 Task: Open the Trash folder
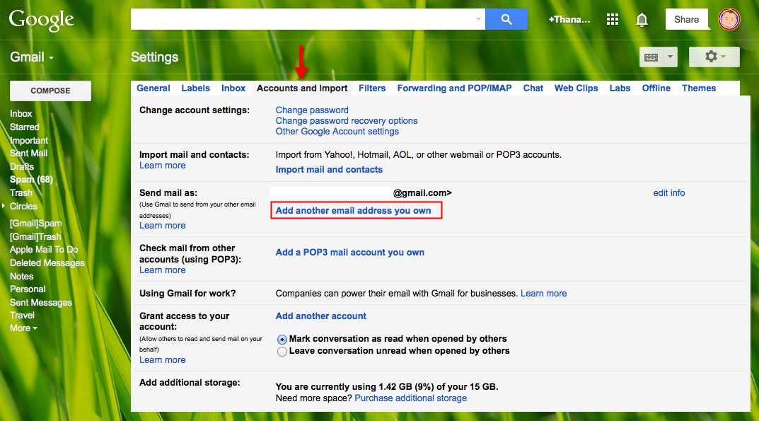tap(21, 193)
